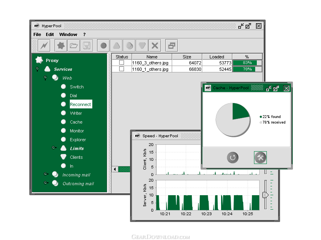Click the floppy disk save toolbar icon
The width and height of the screenshot is (321, 240).
pos(86,46)
